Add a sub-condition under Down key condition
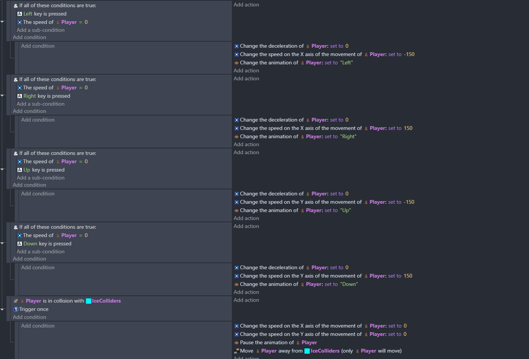Viewport: 529px width, 359px height. pyautogui.click(x=41, y=252)
